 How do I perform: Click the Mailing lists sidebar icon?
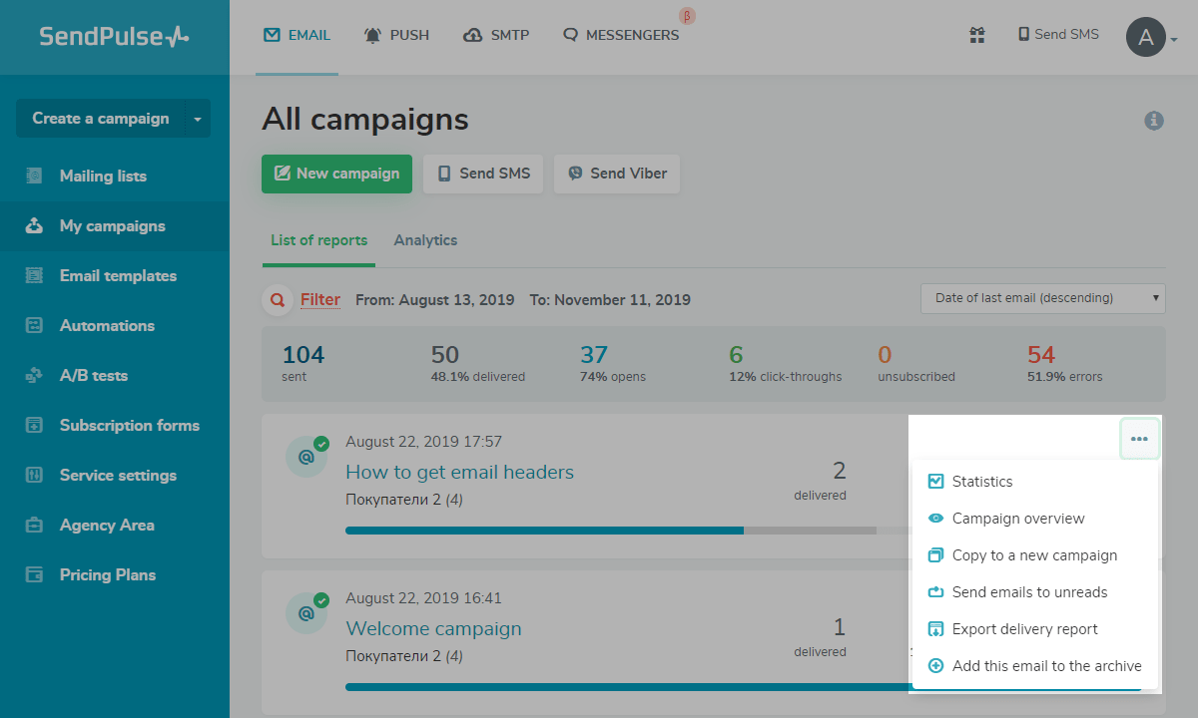(35, 177)
